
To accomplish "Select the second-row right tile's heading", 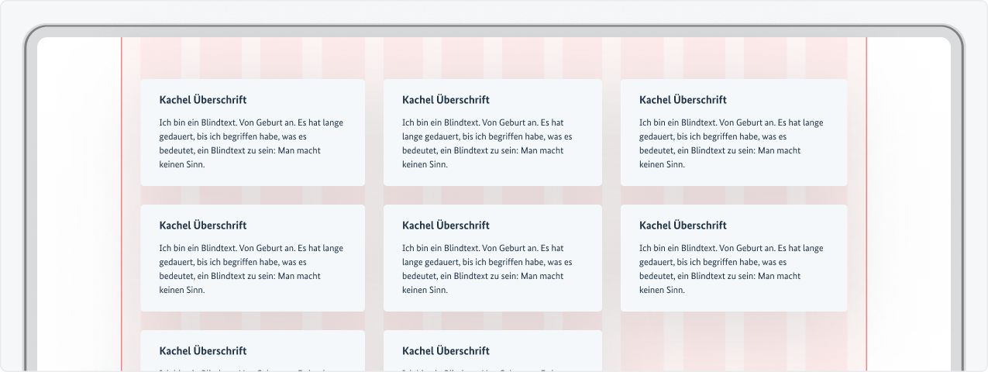I will pyautogui.click(x=683, y=226).
